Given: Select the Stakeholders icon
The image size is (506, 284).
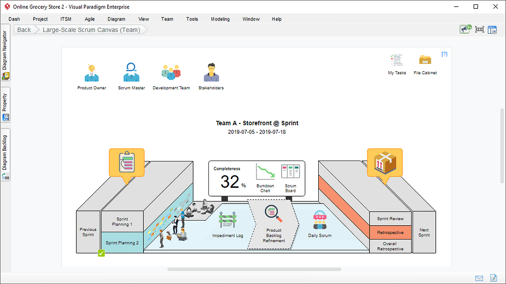Looking at the screenshot, I should point(211,72).
